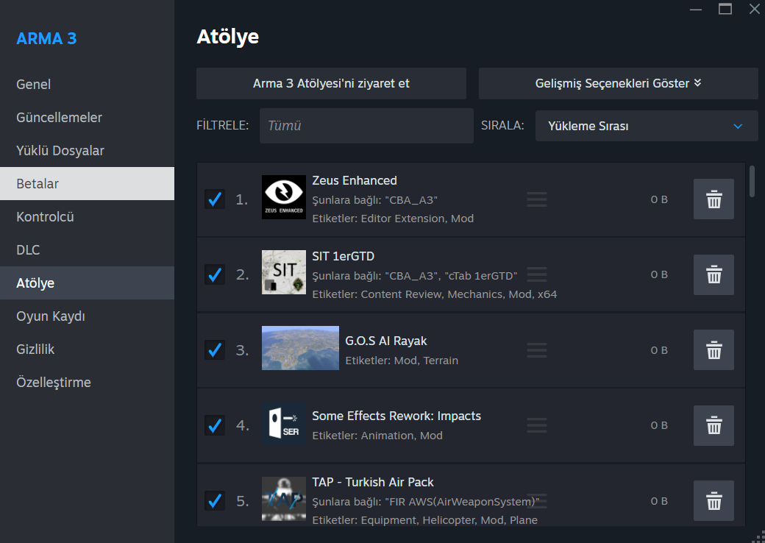Image resolution: width=765 pixels, height=543 pixels.
Task: Uncheck TAP - Turkish Air Pack checkbox
Action: point(215,500)
